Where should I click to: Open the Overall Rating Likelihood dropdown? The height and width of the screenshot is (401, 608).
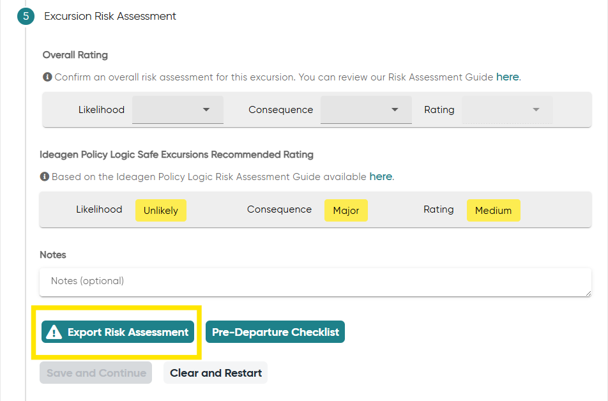(x=178, y=110)
